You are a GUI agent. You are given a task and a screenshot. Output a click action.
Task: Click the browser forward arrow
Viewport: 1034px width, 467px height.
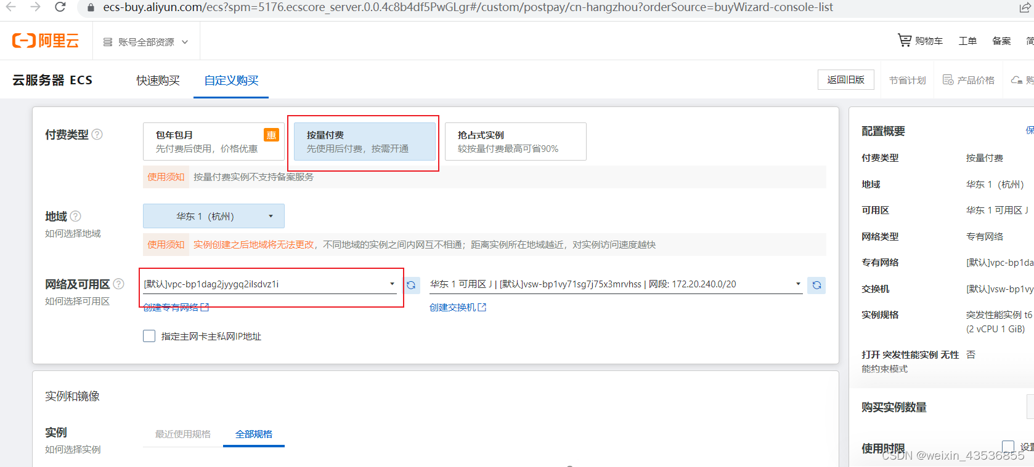(x=35, y=7)
